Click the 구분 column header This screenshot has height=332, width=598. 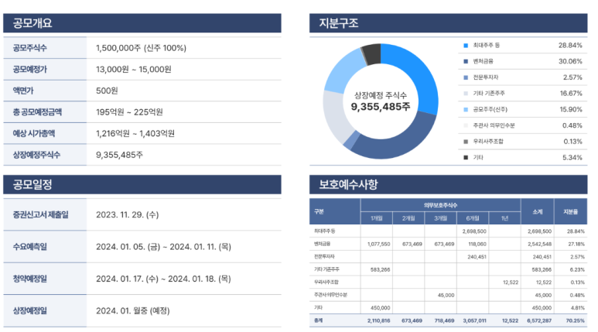pyautogui.click(x=335, y=211)
